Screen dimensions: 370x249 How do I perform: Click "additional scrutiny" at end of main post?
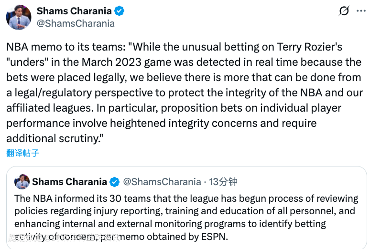(x=53, y=138)
